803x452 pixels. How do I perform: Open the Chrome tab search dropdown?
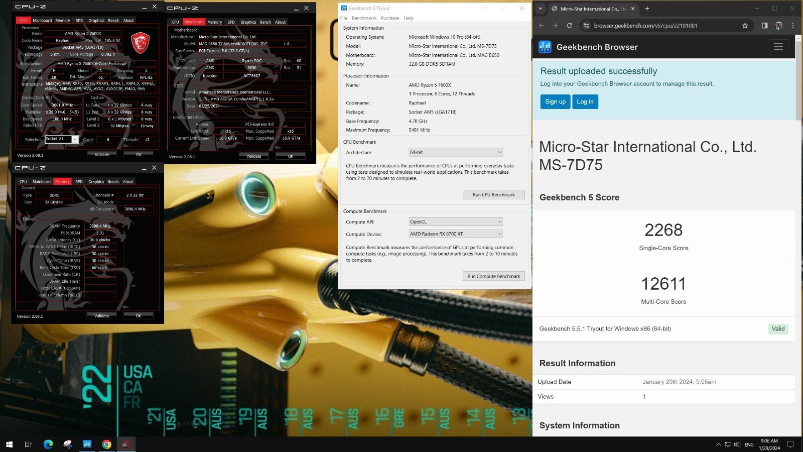coord(541,9)
